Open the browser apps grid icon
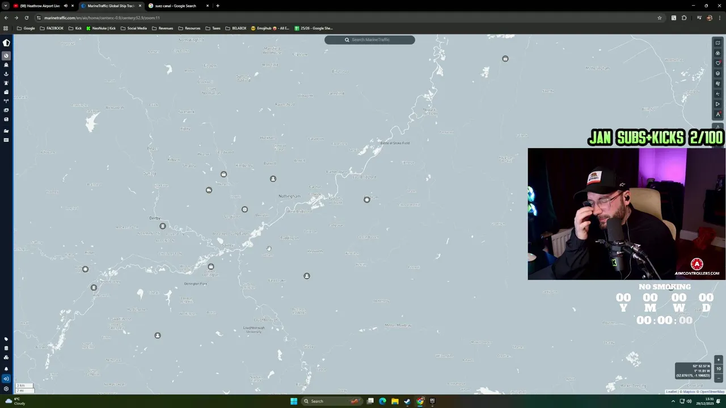 coord(6,28)
